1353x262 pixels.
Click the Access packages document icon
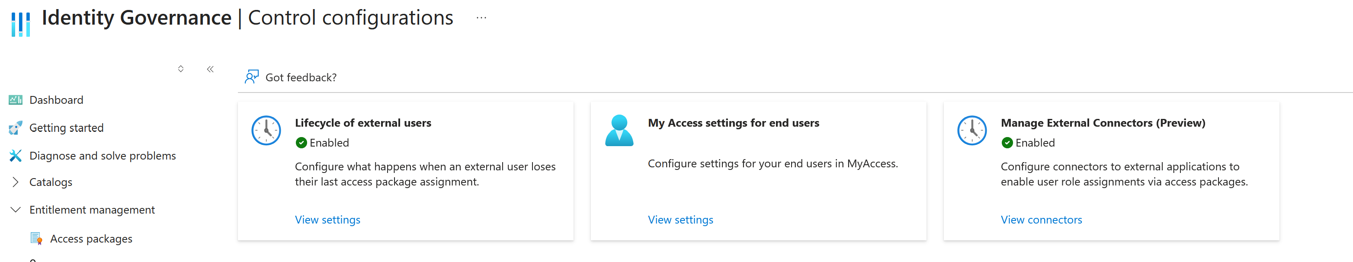[x=36, y=238]
